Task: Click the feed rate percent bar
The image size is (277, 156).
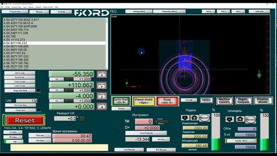Action: pos(216,132)
